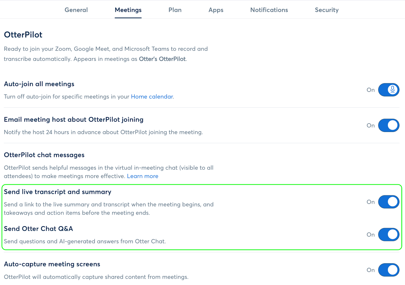Click Learn more about chat messages
This screenshot has height=285, width=405.
(x=143, y=176)
